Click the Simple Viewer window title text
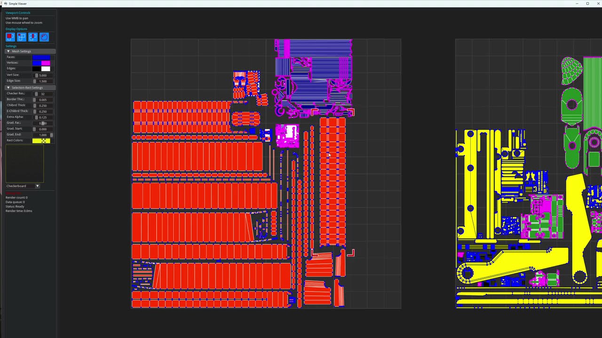Viewport: 602px width, 338px height. (x=18, y=4)
